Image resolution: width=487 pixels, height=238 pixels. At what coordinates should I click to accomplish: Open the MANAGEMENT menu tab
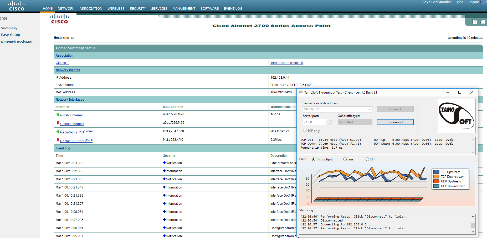[x=184, y=9]
